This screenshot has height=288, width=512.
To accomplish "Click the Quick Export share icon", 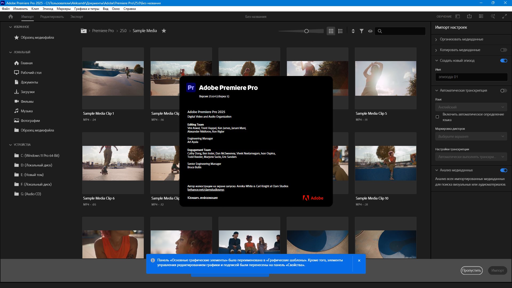I will click(469, 17).
